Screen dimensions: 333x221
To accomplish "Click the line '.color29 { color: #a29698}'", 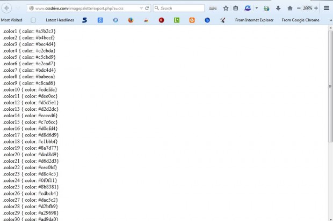I will coord(31,213).
